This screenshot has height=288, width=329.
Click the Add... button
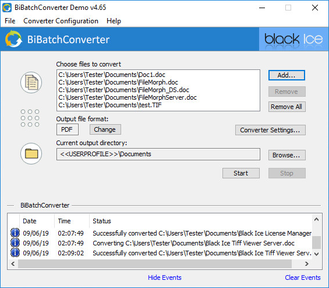click(286, 75)
